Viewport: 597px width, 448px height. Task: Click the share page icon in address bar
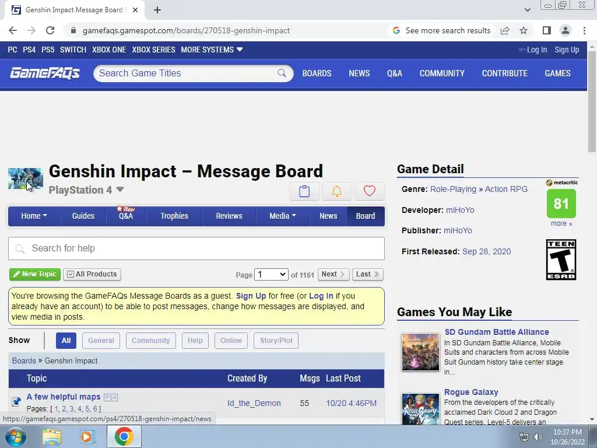505,30
